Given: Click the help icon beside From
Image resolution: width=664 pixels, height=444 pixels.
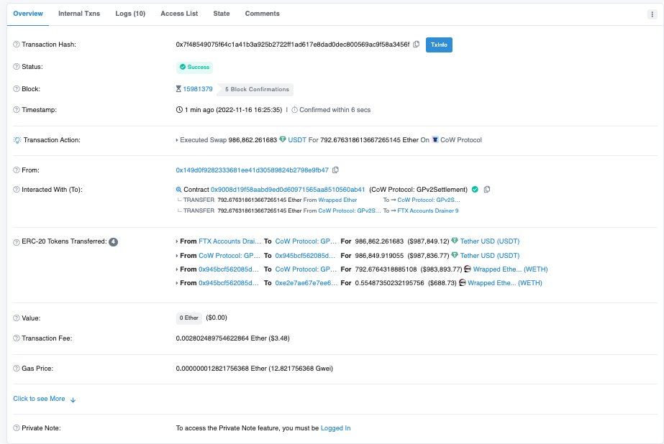Looking at the screenshot, I should (17, 170).
